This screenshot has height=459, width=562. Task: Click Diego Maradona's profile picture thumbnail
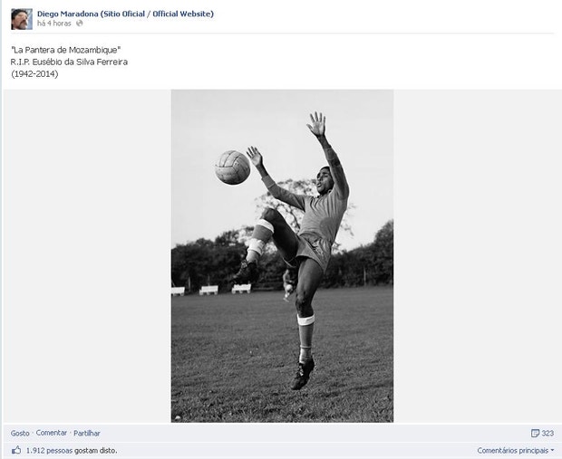click(x=21, y=18)
